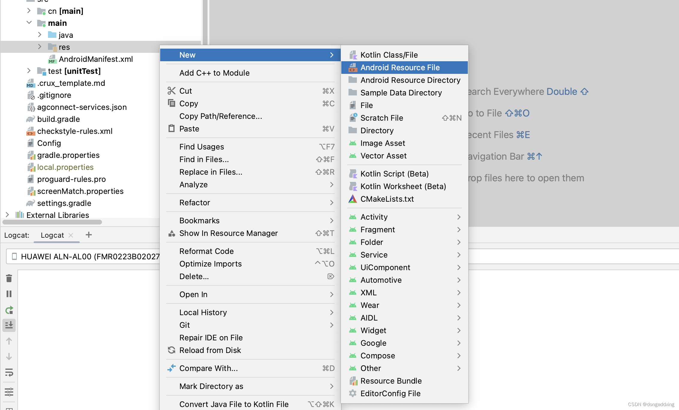Select Android Resource File menu entry

400,68
